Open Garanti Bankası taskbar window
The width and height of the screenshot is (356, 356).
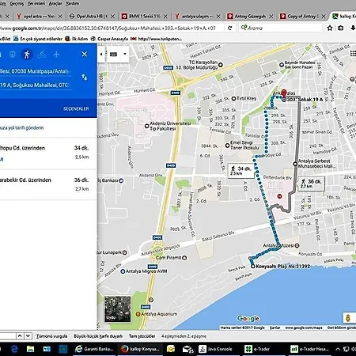point(94,349)
